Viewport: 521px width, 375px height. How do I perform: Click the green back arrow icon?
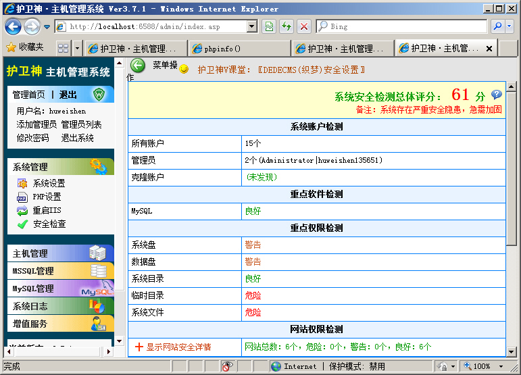pos(138,66)
